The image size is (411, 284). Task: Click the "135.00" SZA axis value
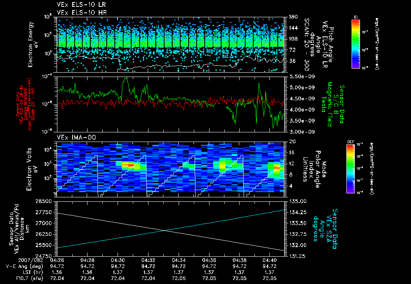coord(297,201)
